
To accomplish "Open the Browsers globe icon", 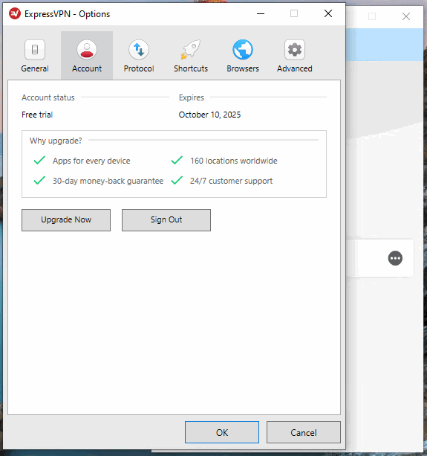I will coord(243,49).
